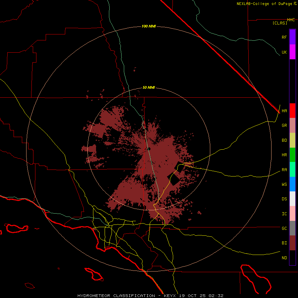Click the HR green legend swatch

pyautogui.click(x=292, y=155)
